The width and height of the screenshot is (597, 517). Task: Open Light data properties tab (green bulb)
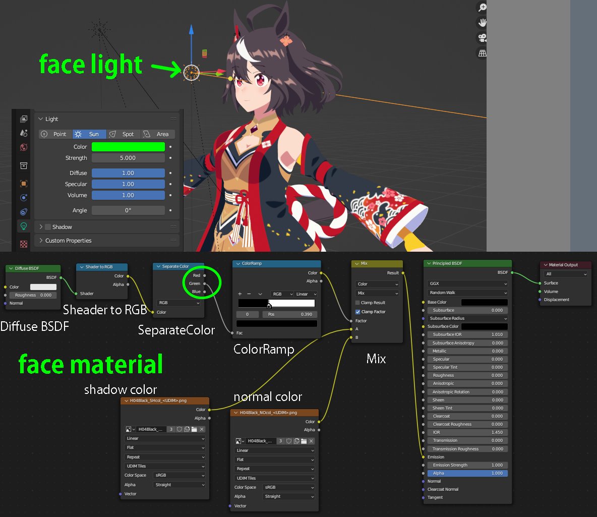tap(24, 226)
